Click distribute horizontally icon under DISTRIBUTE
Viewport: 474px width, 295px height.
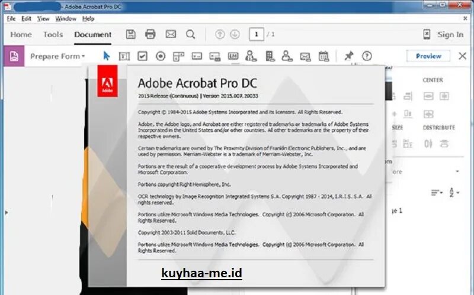(444, 144)
